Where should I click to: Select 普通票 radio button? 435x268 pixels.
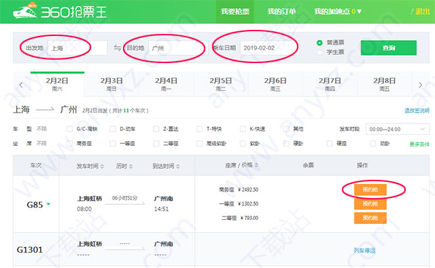tap(319, 43)
